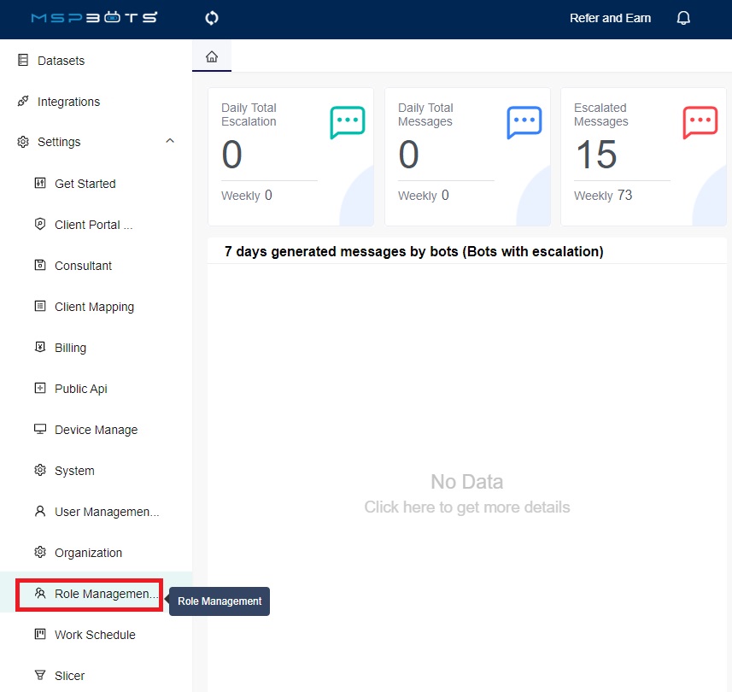The height and width of the screenshot is (692, 732).
Task: Click the Daily Total Escalation title
Action: 249,114
